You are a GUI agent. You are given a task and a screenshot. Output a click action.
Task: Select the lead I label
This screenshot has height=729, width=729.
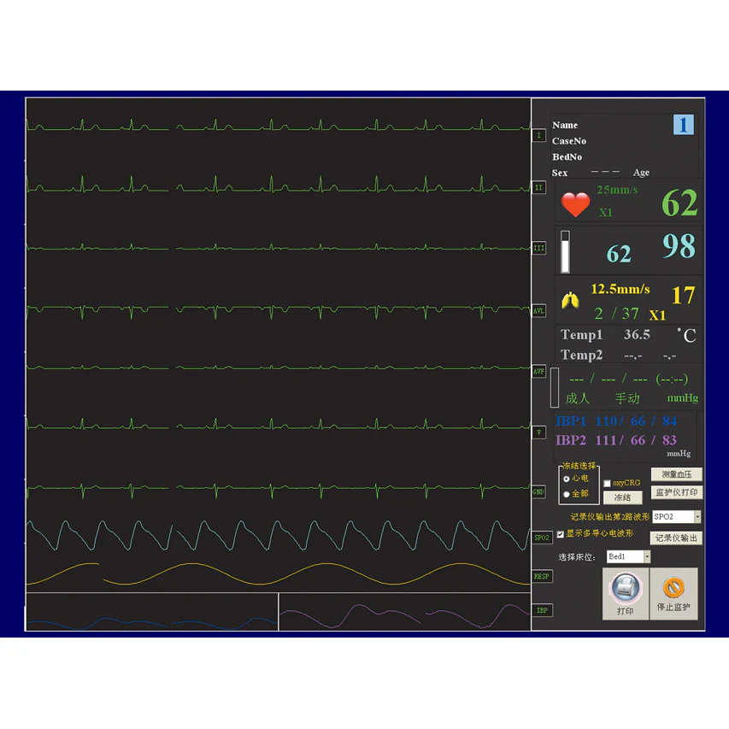(x=539, y=136)
